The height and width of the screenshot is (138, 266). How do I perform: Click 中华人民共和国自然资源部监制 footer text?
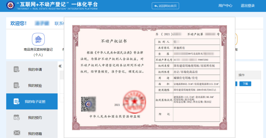tap(115, 116)
